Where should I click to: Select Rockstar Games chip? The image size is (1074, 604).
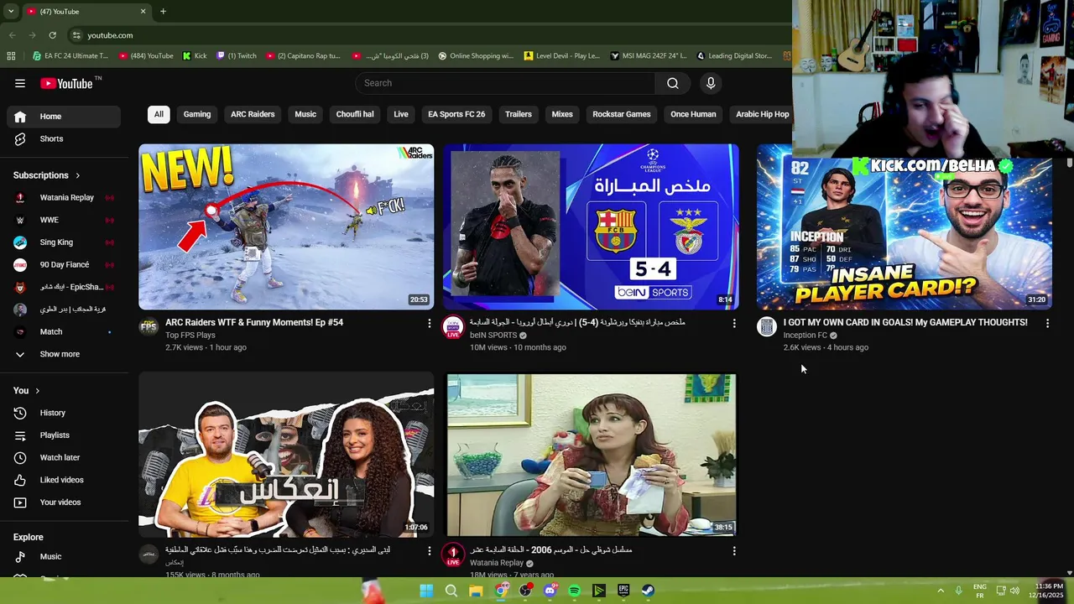tap(622, 114)
